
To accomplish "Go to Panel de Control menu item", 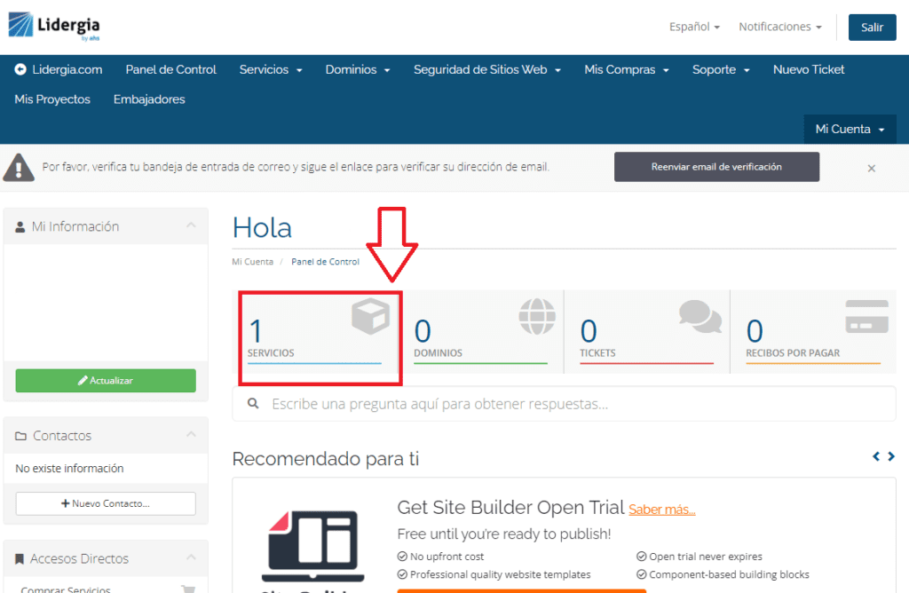I will click(x=171, y=69).
